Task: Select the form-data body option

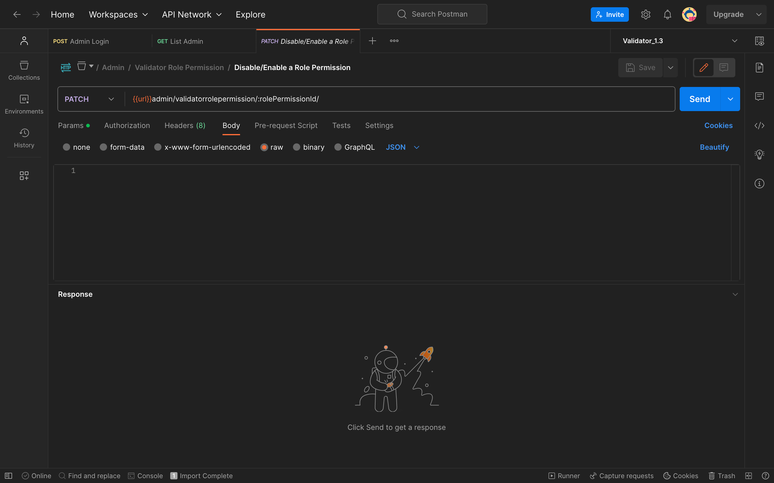Action: pos(103,147)
